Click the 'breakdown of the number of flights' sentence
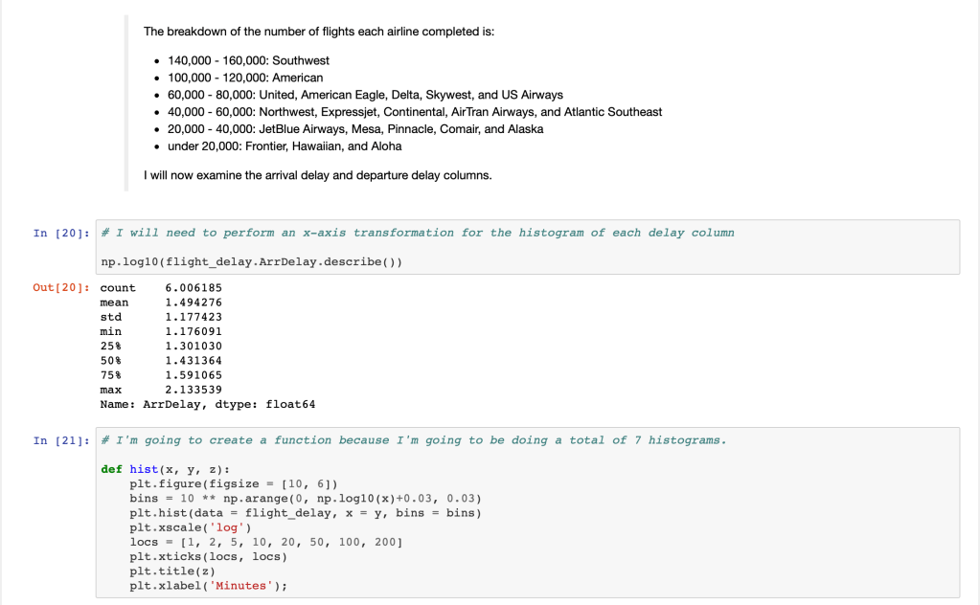Image resolution: width=980 pixels, height=605 pixels. 318,32
